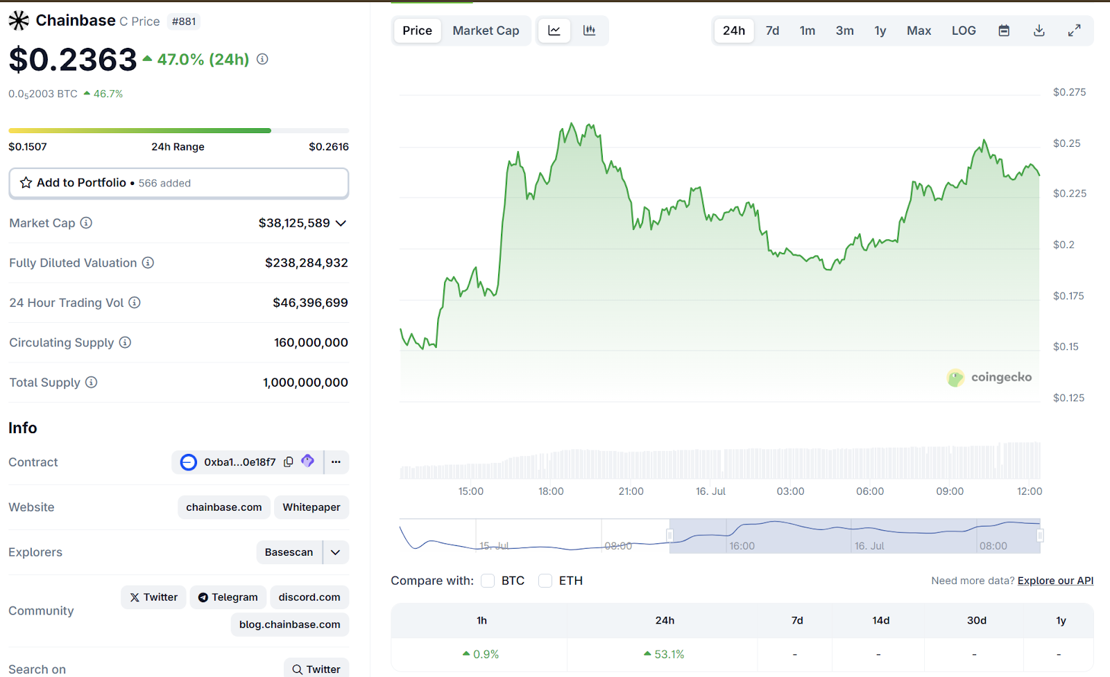Click the $46,396,699 trading volume value
Screen dimensions: 1110x677
tap(310, 303)
